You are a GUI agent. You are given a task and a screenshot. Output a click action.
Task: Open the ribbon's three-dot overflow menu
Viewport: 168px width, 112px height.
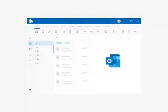135,32
